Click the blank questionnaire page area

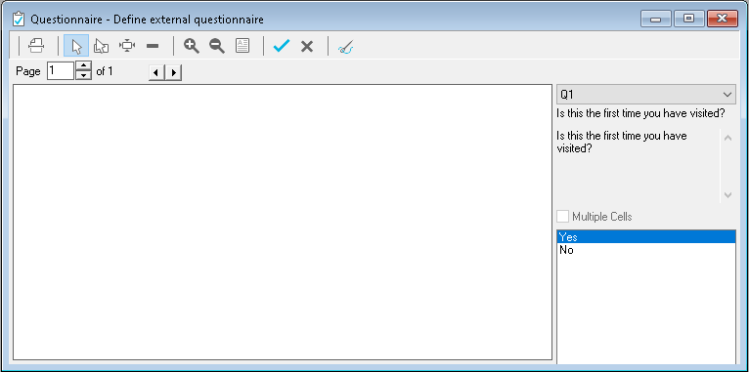283,223
